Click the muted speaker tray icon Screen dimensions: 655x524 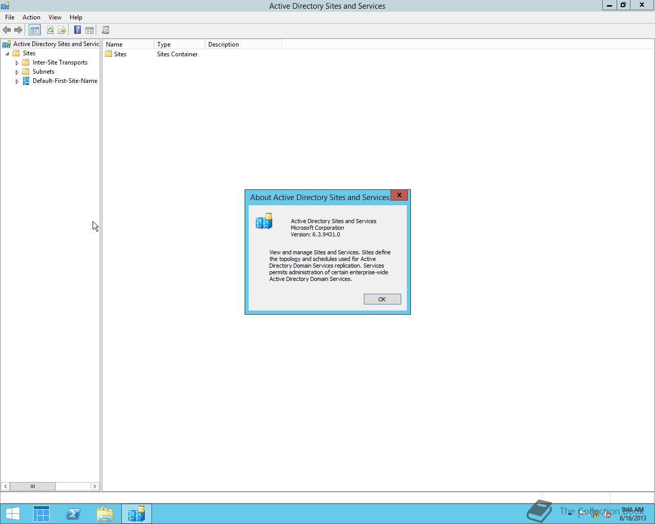pos(607,514)
